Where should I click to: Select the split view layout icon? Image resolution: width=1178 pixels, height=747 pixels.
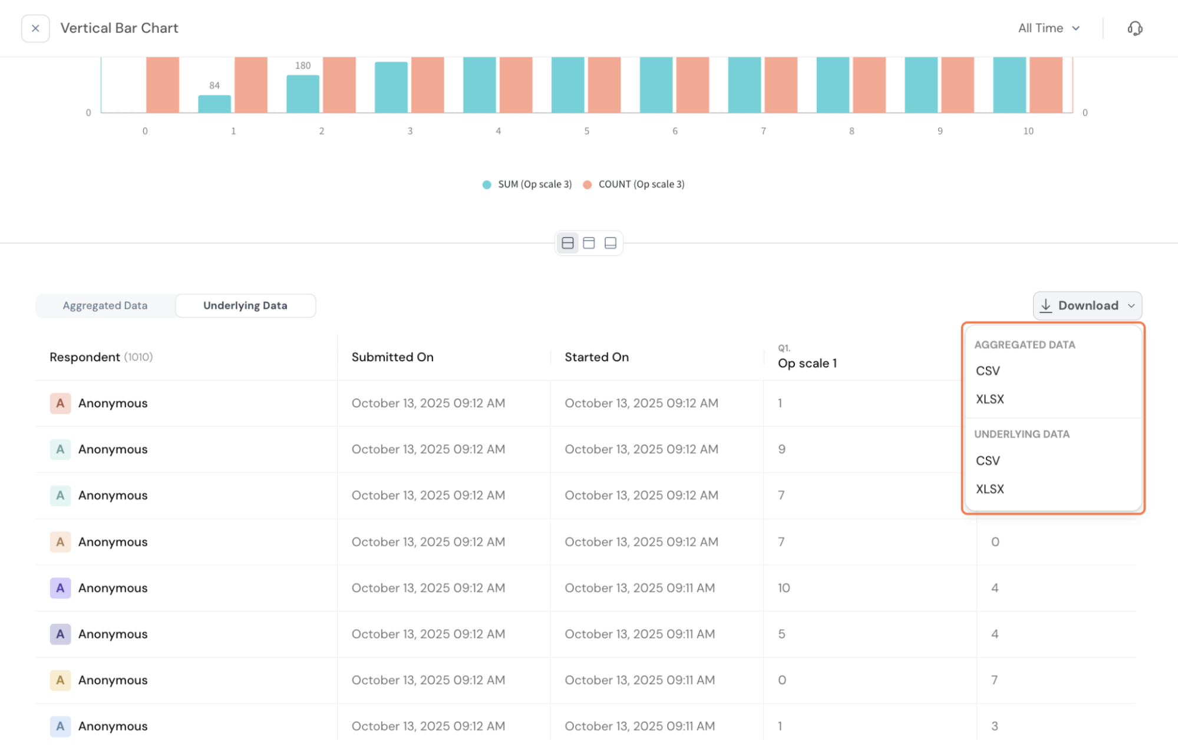[567, 243]
